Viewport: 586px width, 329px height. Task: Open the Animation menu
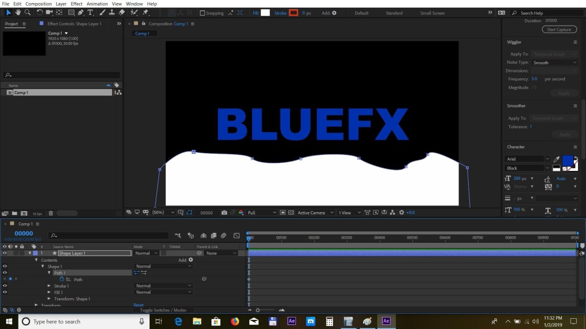97,4
